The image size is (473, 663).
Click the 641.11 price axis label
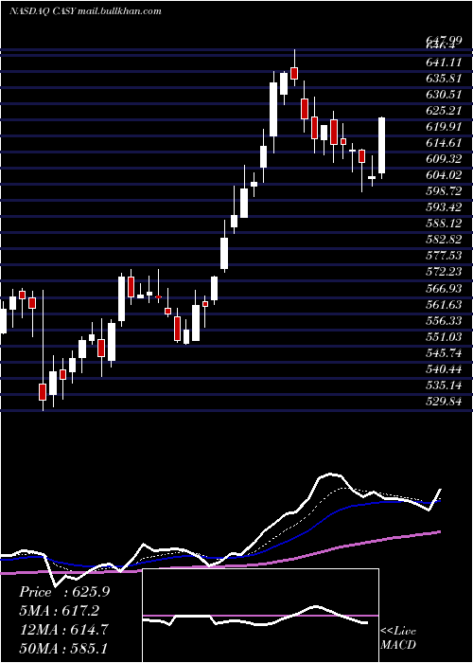pyautogui.click(x=446, y=63)
